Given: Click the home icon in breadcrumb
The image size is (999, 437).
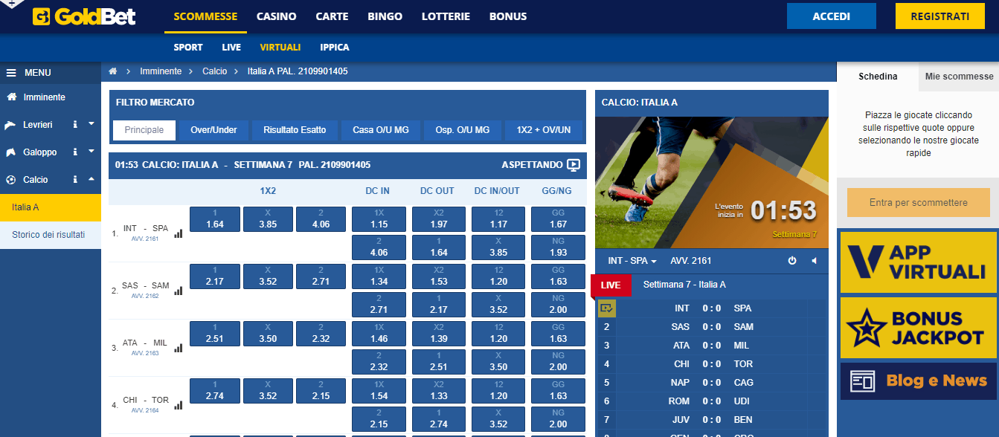Looking at the screenshot, I should tap(113, 71).
